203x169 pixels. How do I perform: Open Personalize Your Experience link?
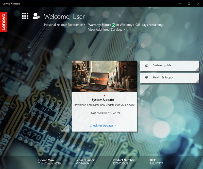(65, 25)
